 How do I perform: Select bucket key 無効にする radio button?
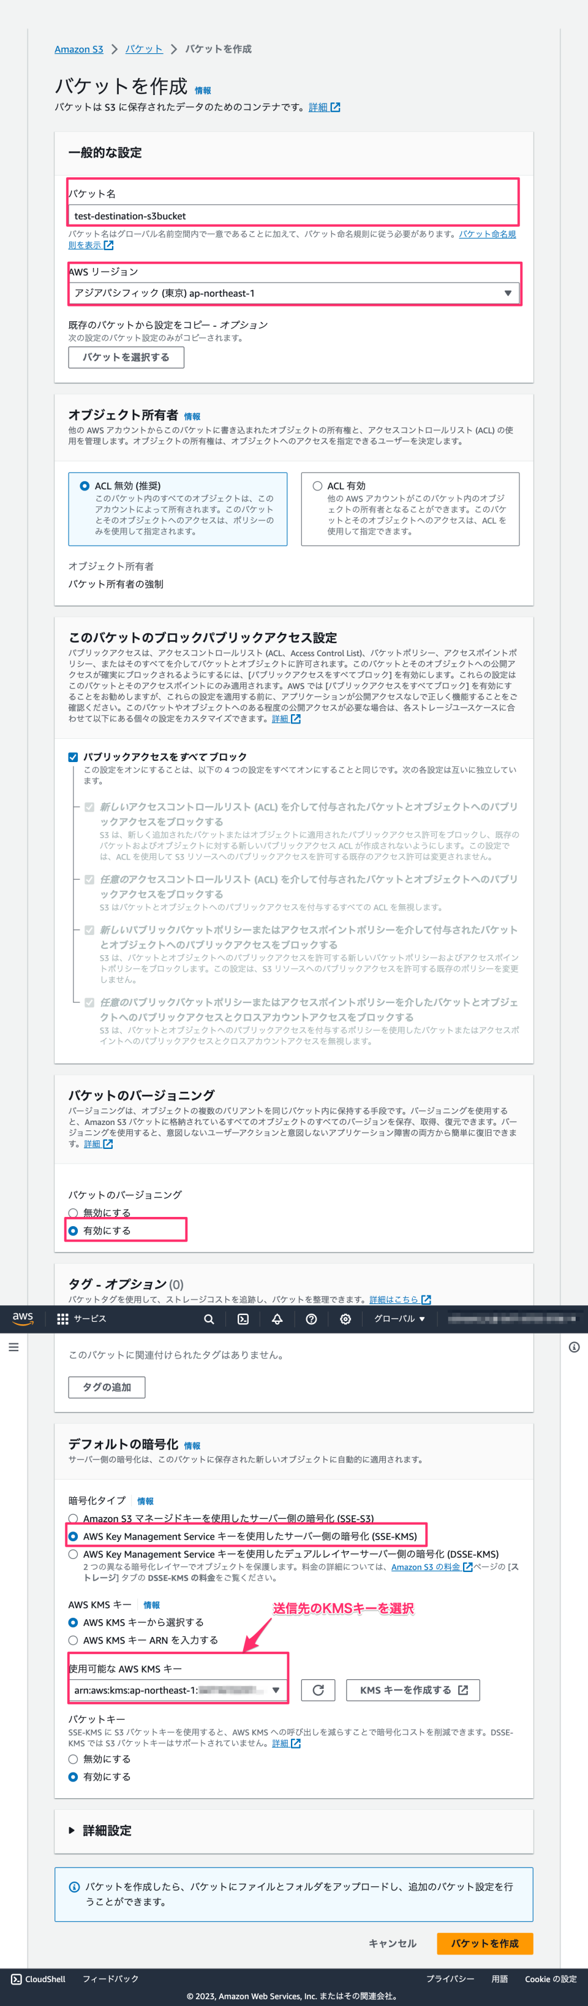[73, 1759]
